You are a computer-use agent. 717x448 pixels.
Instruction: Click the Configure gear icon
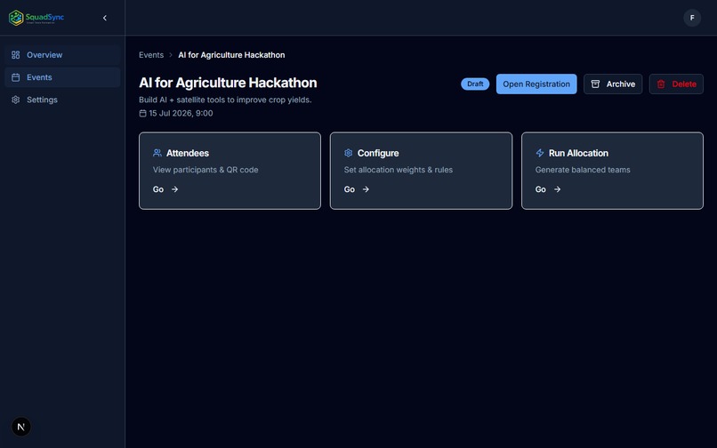349,153
